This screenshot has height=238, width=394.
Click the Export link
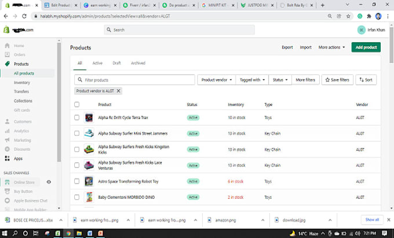click(x=287, y=47)
